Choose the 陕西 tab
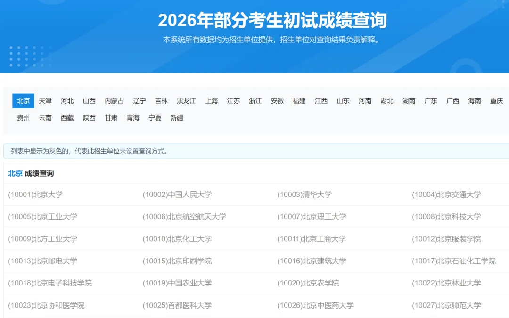This screenshot has width=509, height=318. [89, 118]
